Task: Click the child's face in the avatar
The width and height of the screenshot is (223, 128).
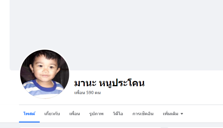Action: click(x=44, y=68)
